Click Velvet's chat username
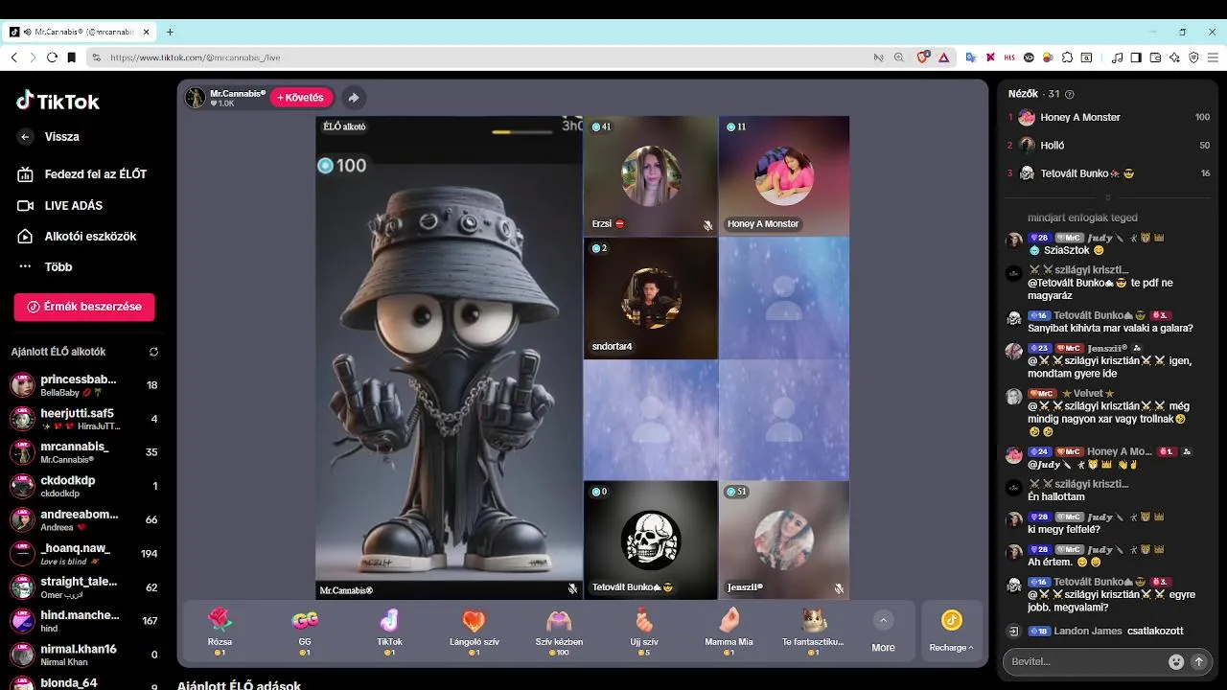1227x690 pixels. 1088,393
